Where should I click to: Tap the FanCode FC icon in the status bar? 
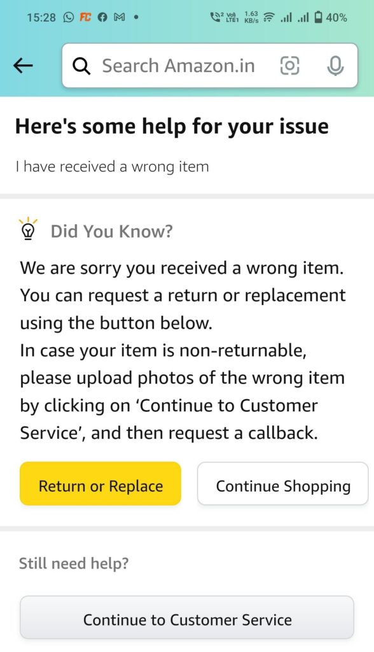[x=87, y=18]
